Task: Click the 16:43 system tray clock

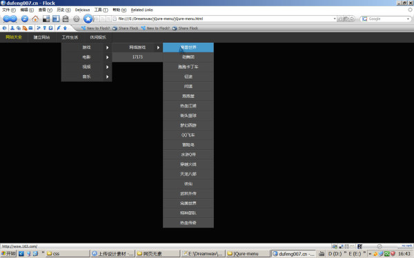Action: point(404,253)
